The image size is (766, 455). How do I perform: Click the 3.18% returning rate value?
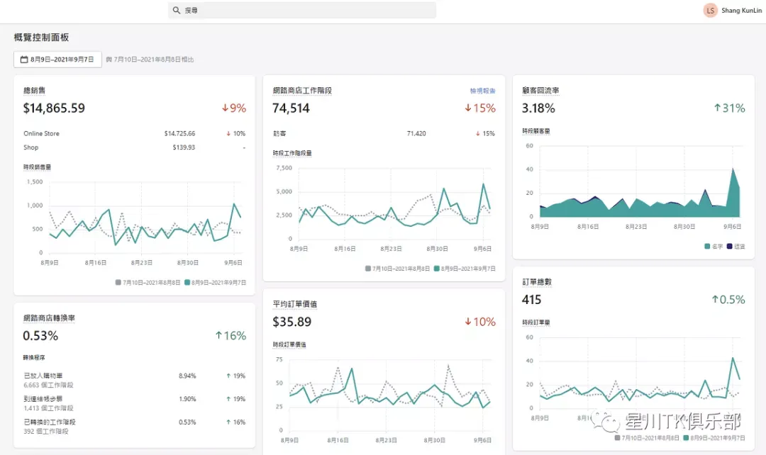538,108
